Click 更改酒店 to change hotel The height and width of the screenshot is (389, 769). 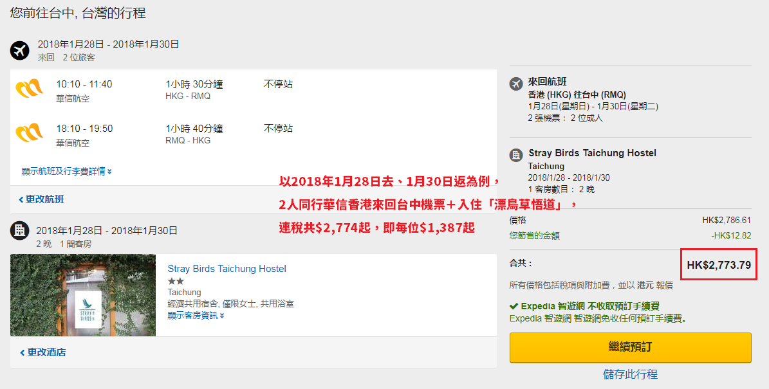point(42,352)
